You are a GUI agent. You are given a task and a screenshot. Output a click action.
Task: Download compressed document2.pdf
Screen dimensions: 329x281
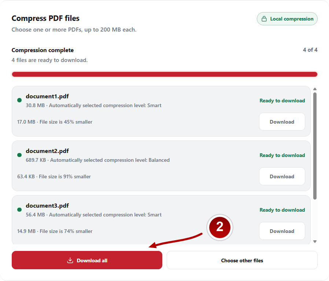click(x=282, y=176)
